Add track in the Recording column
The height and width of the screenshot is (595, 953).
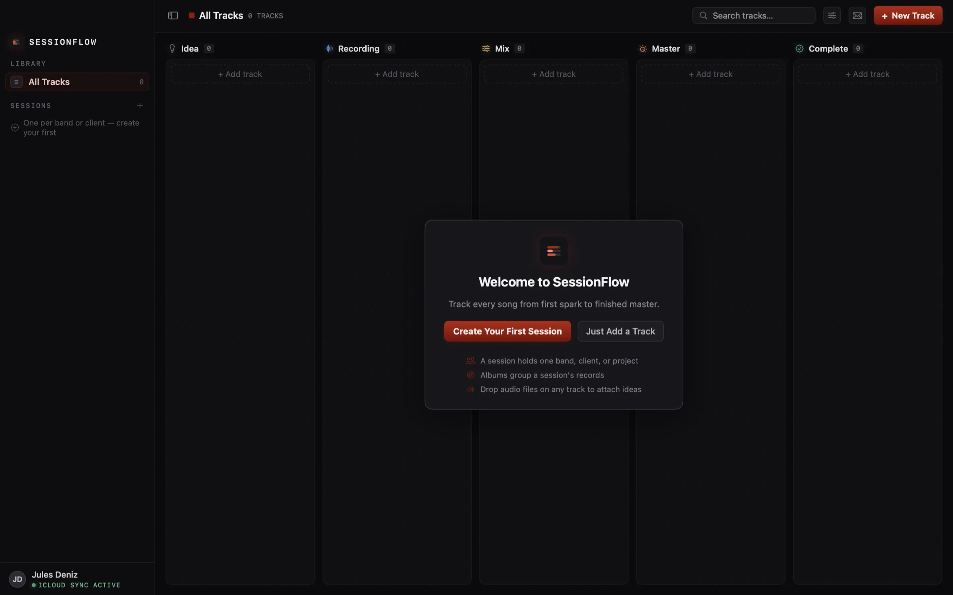click(x=396, y=74)
